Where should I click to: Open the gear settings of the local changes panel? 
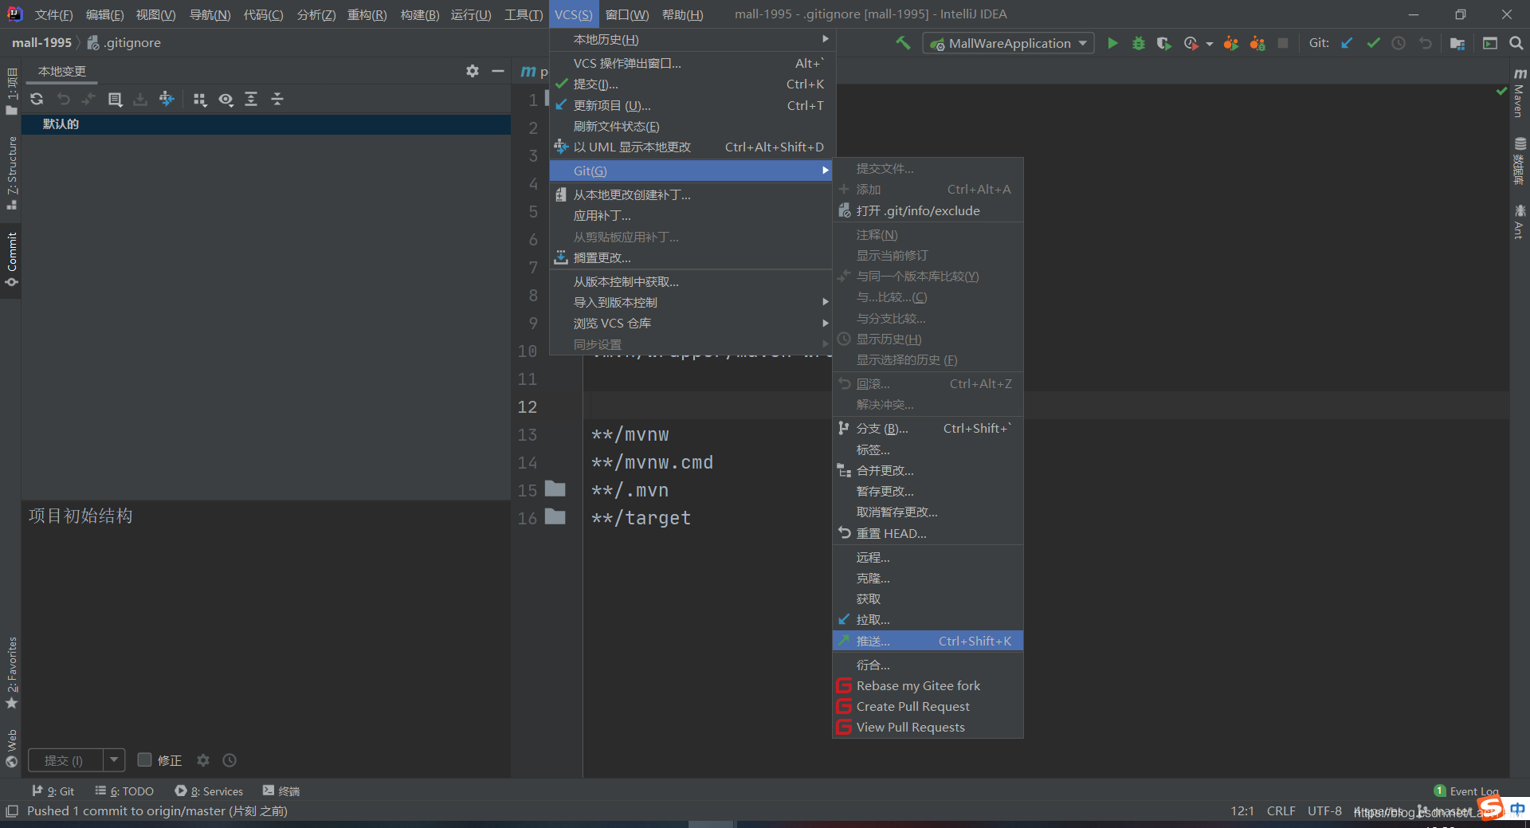coord(473,71)
